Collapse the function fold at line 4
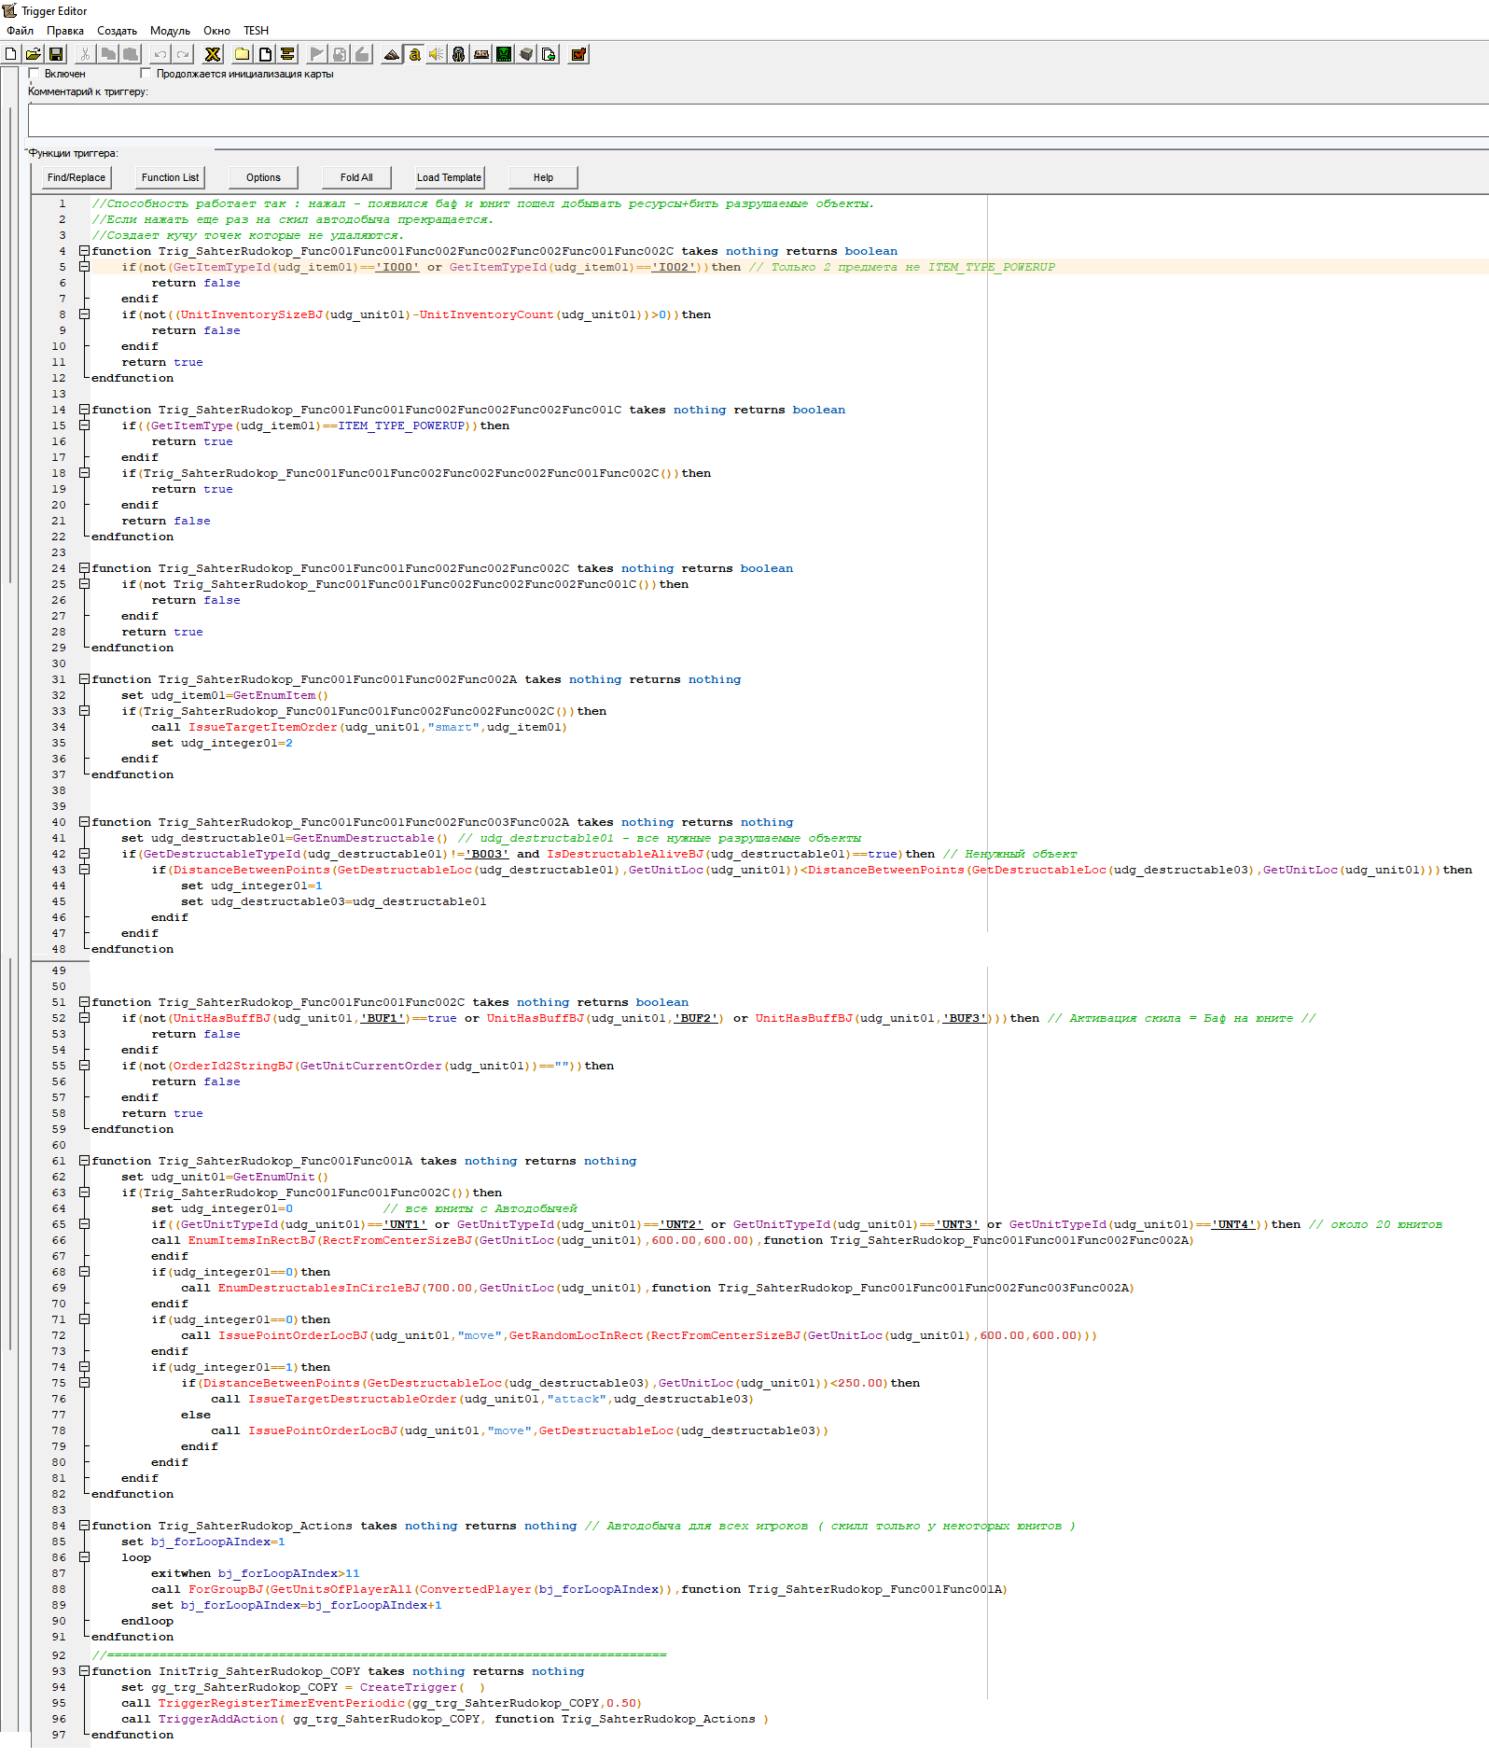This screenshot has width=1489, height=1758. [84, 251]
